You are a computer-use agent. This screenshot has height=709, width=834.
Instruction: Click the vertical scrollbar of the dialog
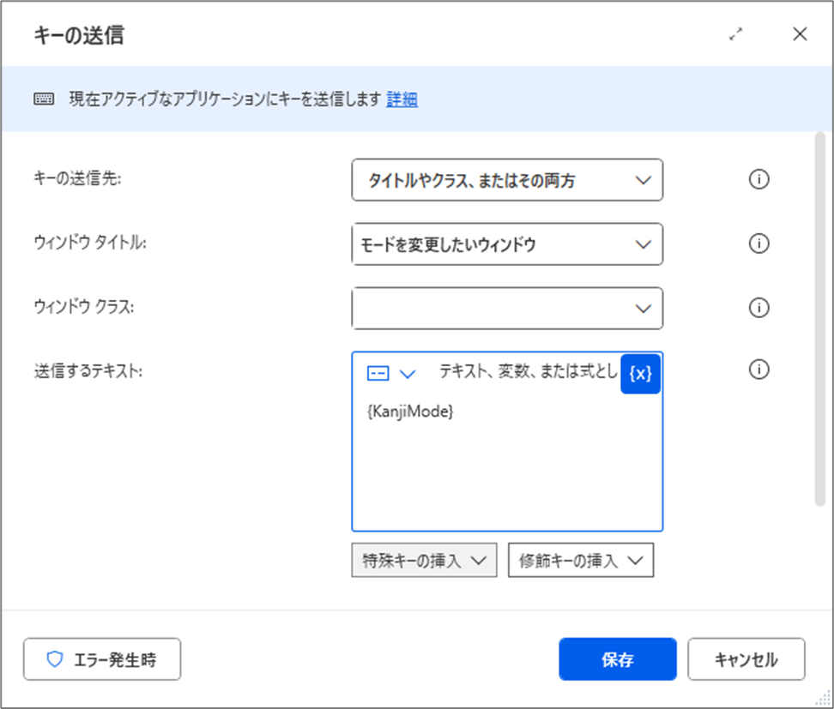pos(819,319)
